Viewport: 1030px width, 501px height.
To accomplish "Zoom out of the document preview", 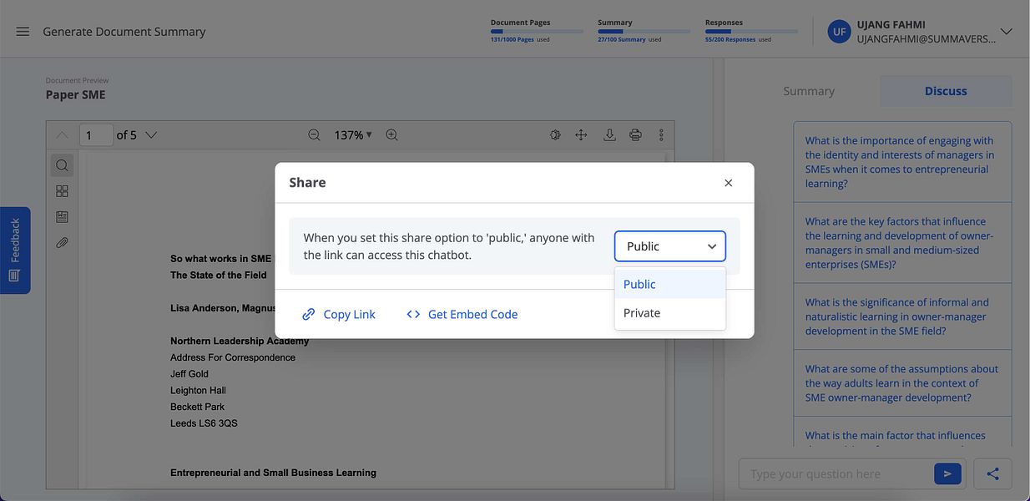I will coord(314,134).
